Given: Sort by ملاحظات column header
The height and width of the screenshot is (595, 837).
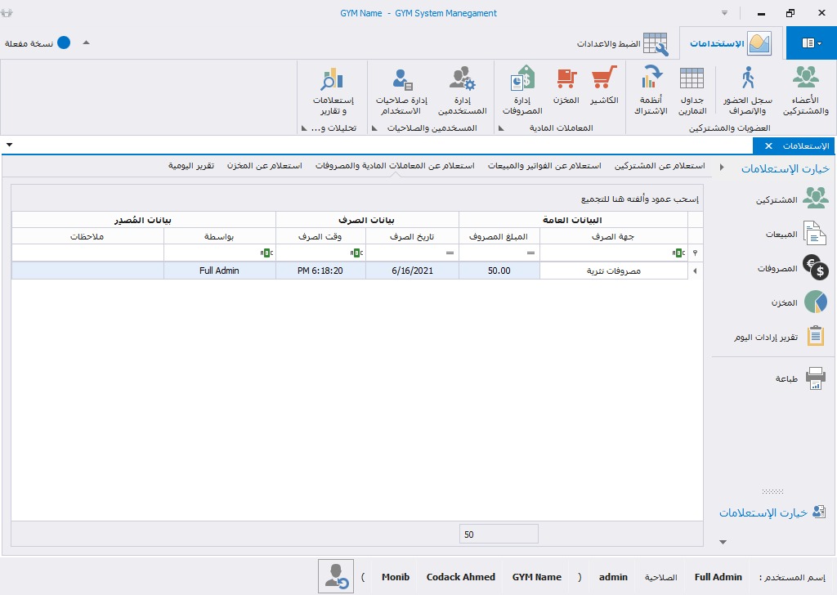Looking at the screenshot, I should pyautogui.click(x=87, y=236).
